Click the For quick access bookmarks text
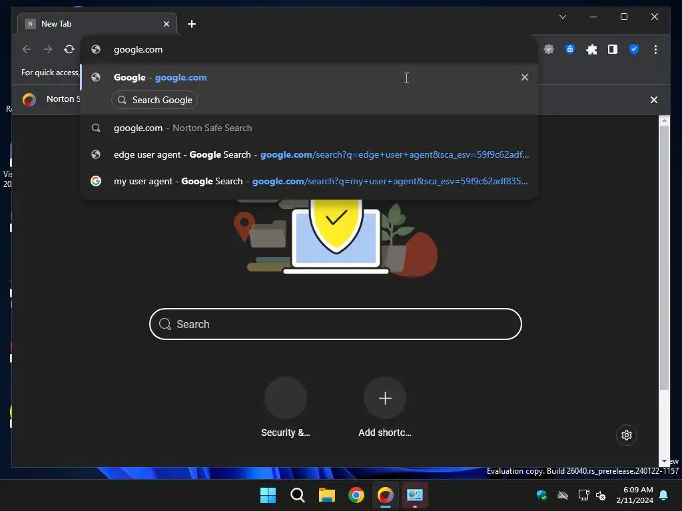Screen dimensions: 682x511 pyautogui.click(x=50, y=73)
